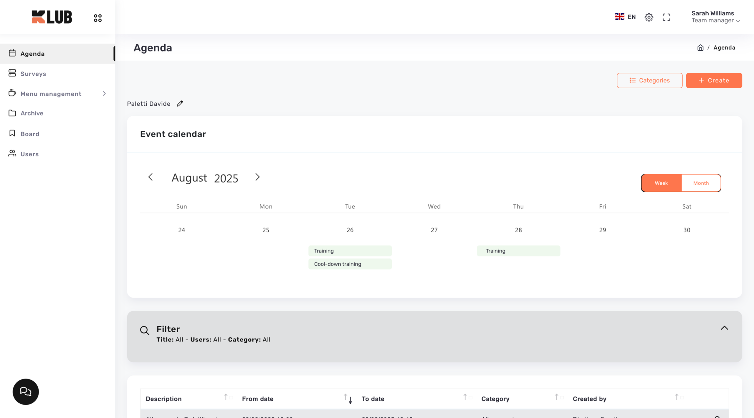Viewport: 754px width, 418px height.
Task: Click the settings gear icon
Action: click(649, 17)
